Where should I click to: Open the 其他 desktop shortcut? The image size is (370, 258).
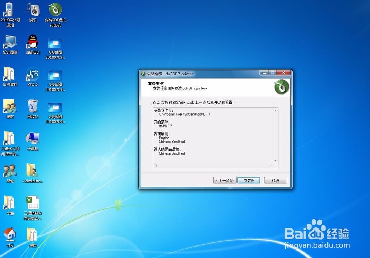point(10,173)
